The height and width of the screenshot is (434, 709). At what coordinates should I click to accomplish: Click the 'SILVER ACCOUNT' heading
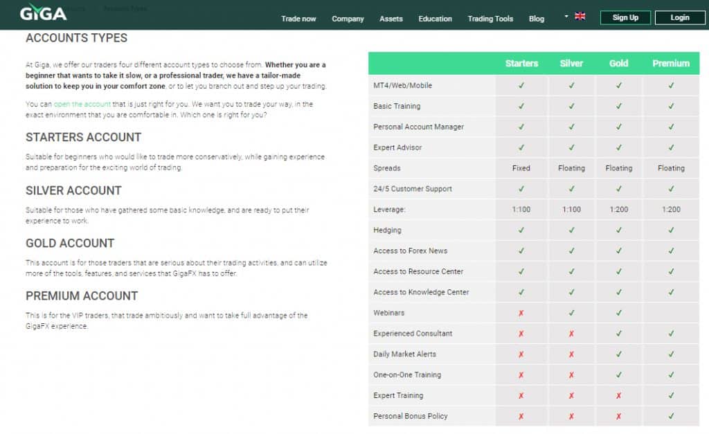pos(73,190)
